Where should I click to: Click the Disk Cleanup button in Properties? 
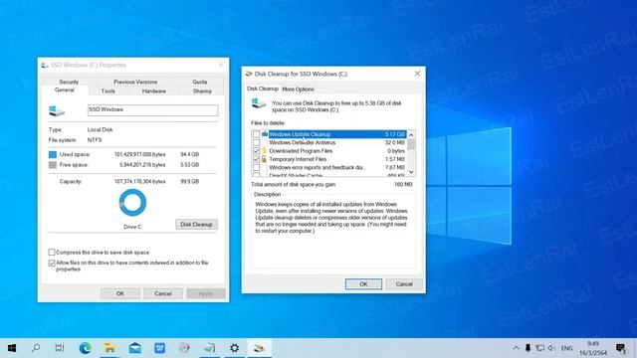click(197, 224)
